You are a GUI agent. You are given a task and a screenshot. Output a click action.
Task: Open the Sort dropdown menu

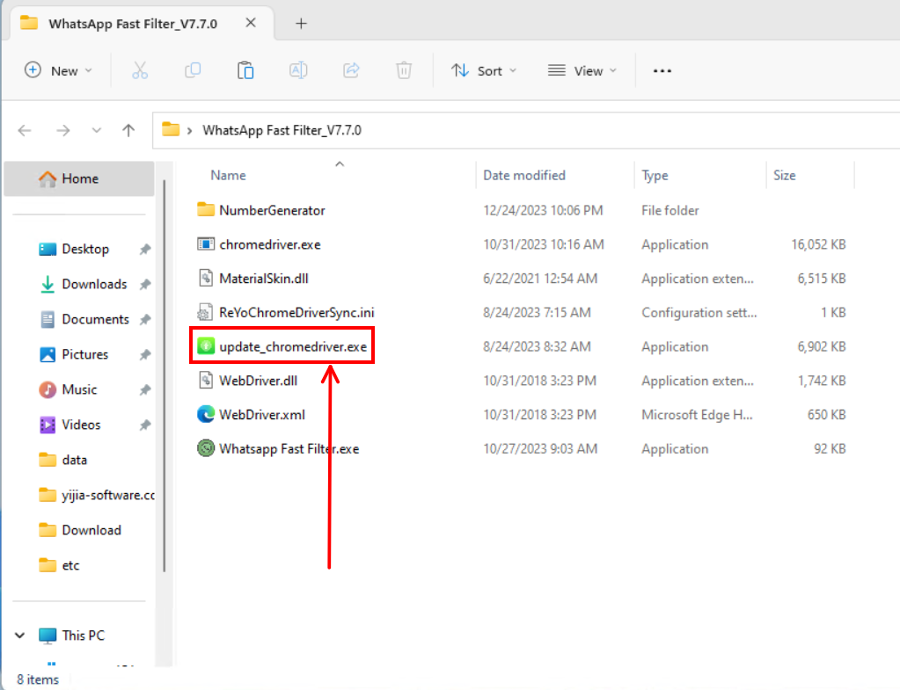pos(484,71)
